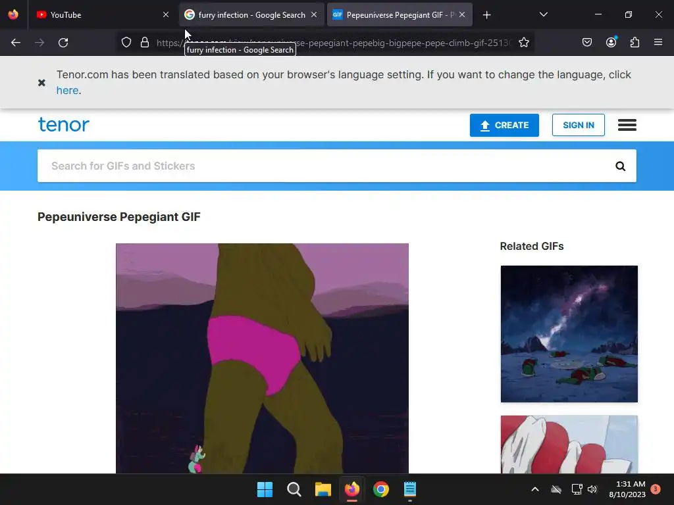Screen dimensions: 674x505
Task: Open the Notepad taskbar icon
Action: point(410,489)
